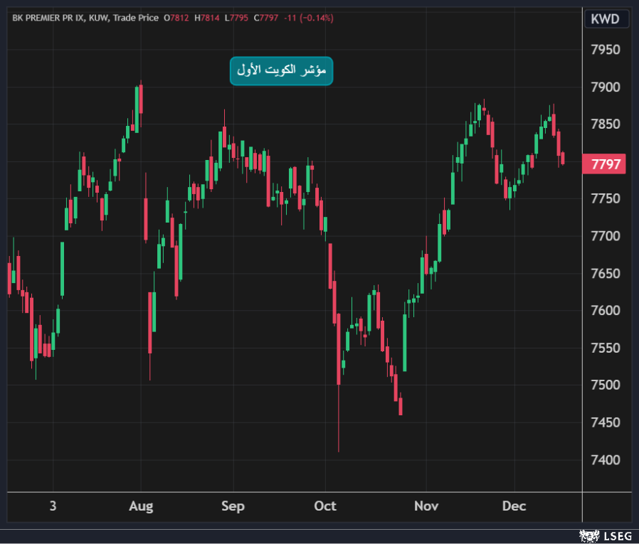Click the 7500 price scale label

coord(605,385)
